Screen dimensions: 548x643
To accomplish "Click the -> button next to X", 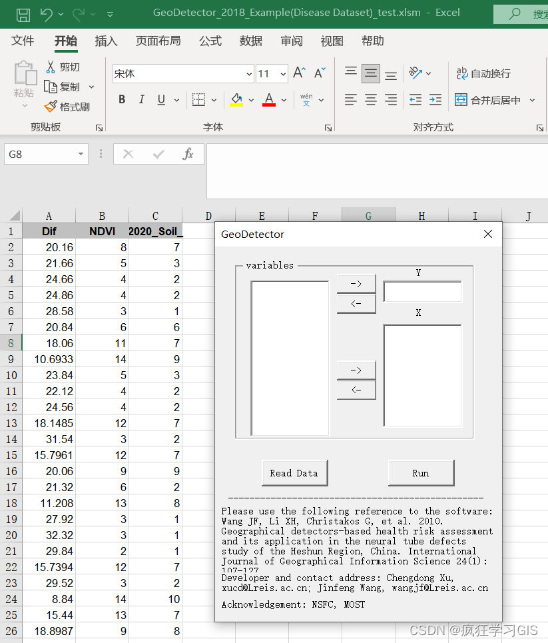I will point(356,370).
